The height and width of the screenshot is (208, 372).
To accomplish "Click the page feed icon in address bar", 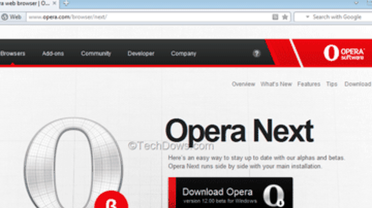I will point(275,17).
